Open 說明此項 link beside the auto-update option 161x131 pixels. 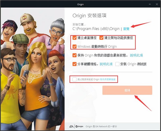tap(136, 55)
